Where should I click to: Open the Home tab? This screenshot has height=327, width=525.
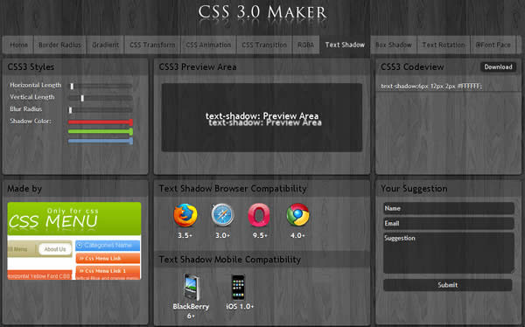(x=18, y=45)
